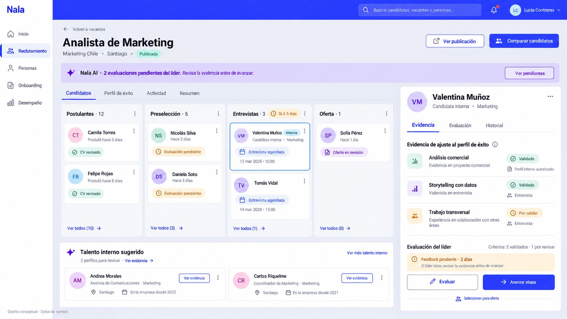The image size is (567, 319).
Task: Click Ver evidencia for Carlos Riquelme
Action: coord(357,278)
